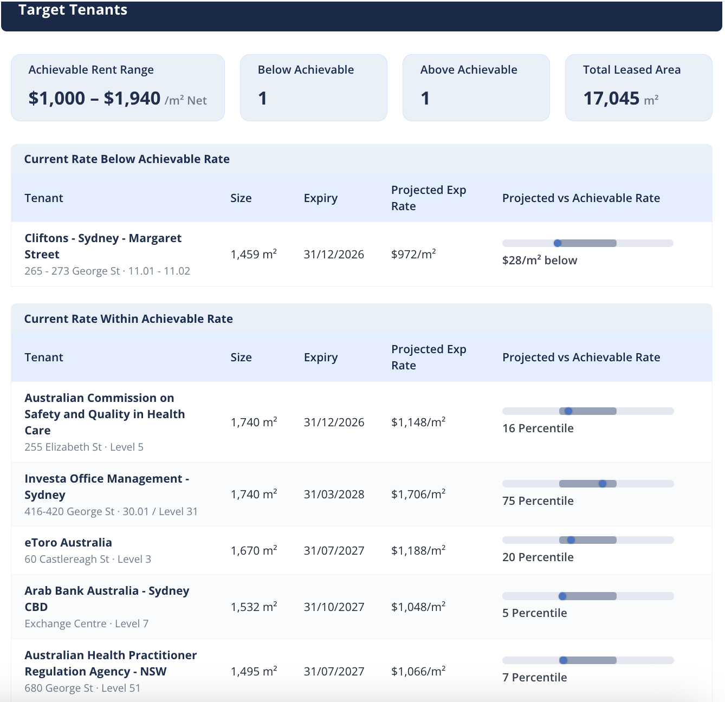
Task: Click address Exchange Centre · Level 7
Action: (87, 624)
